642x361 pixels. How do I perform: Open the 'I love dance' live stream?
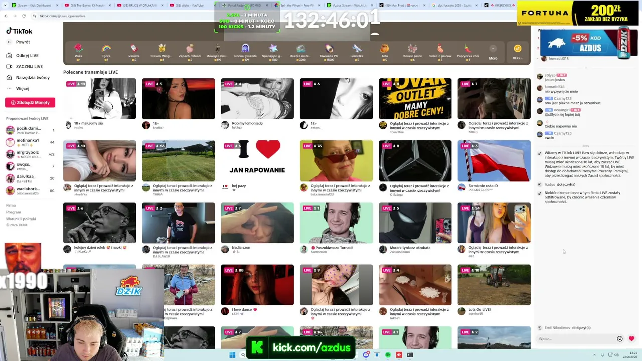(x=257, y=285)
